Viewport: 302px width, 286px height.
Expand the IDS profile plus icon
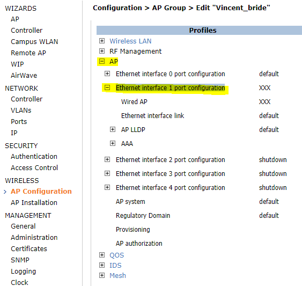(x=102, y=265)
